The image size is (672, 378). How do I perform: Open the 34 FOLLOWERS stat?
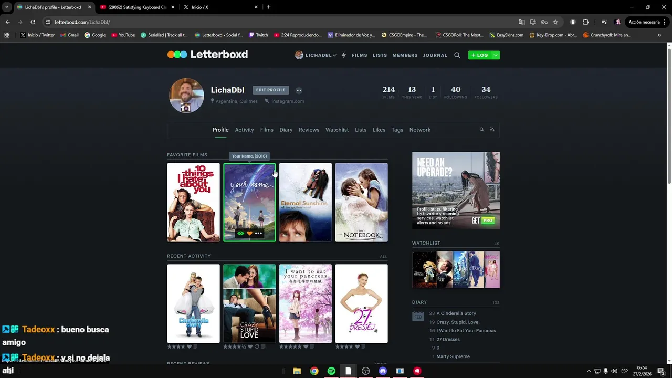486,92
